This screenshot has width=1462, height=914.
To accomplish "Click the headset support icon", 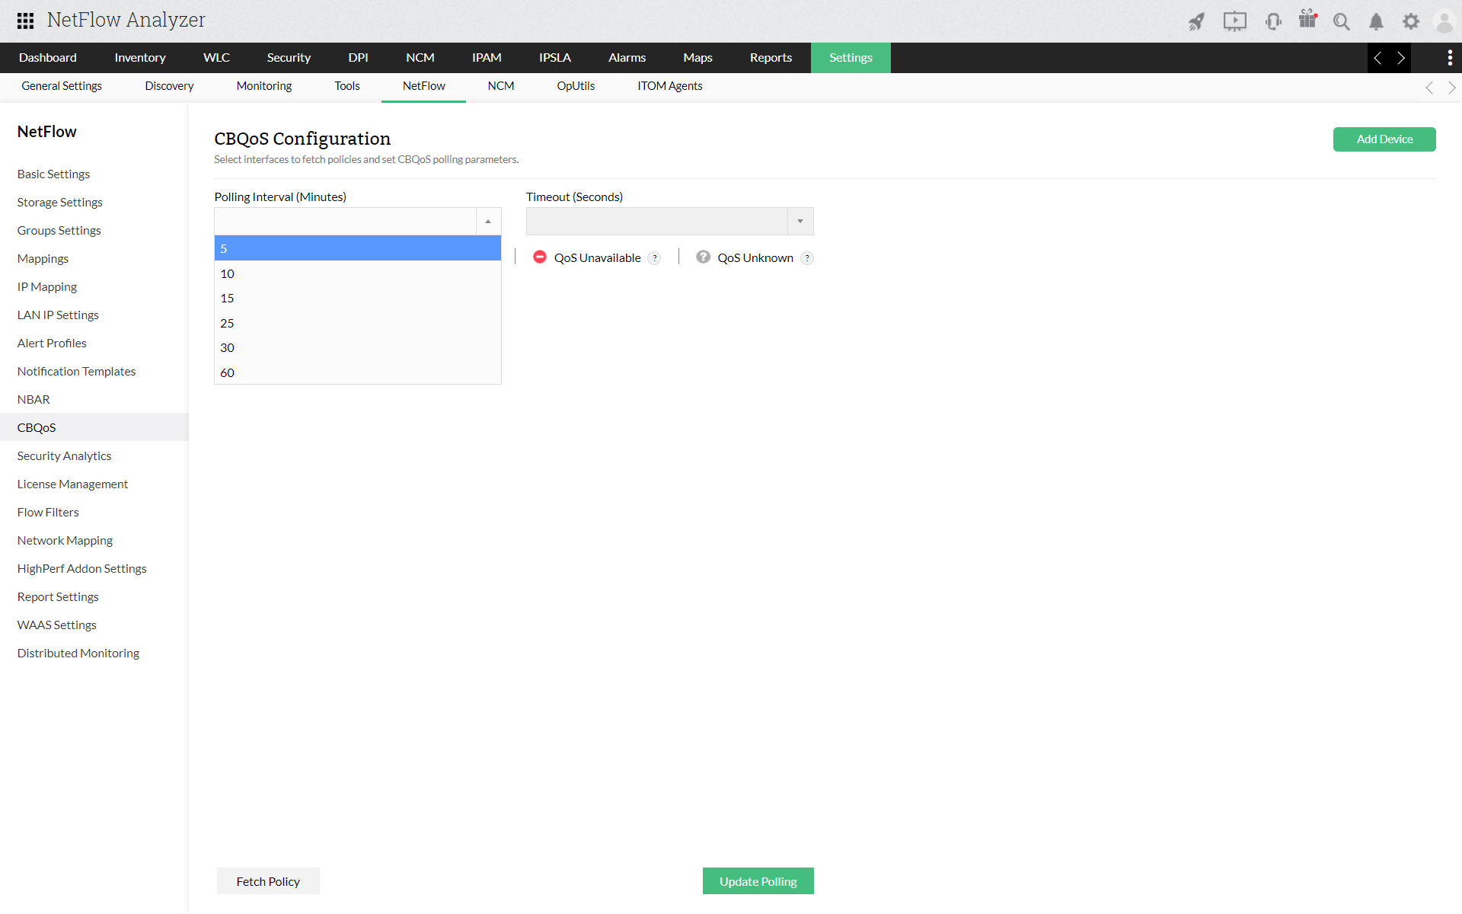I will [x=1273, y=21].
